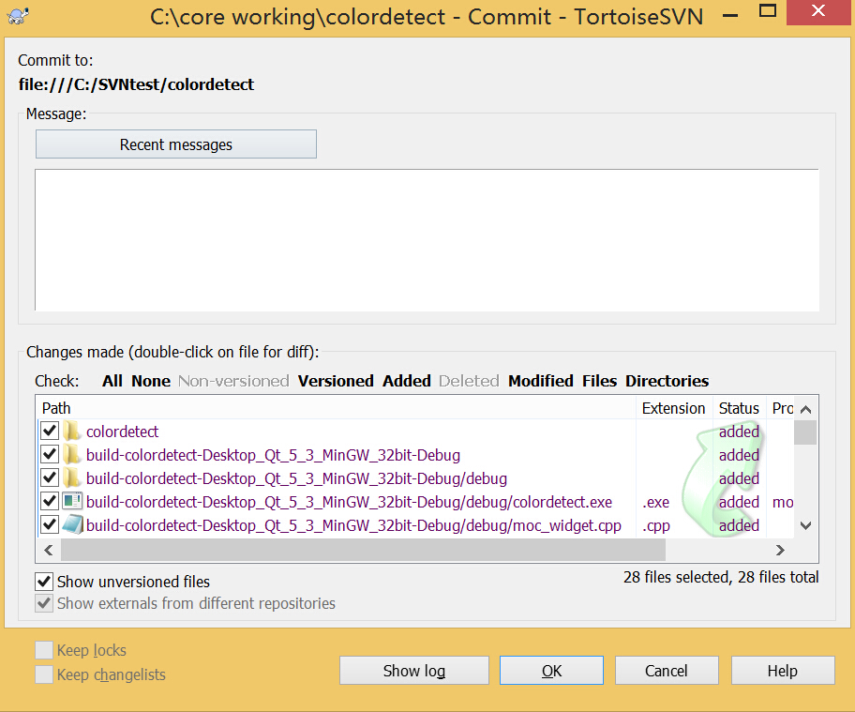The height and width of the screenshot is (712, 855).
Task: Check Added files link
Action: click(407, 381)
